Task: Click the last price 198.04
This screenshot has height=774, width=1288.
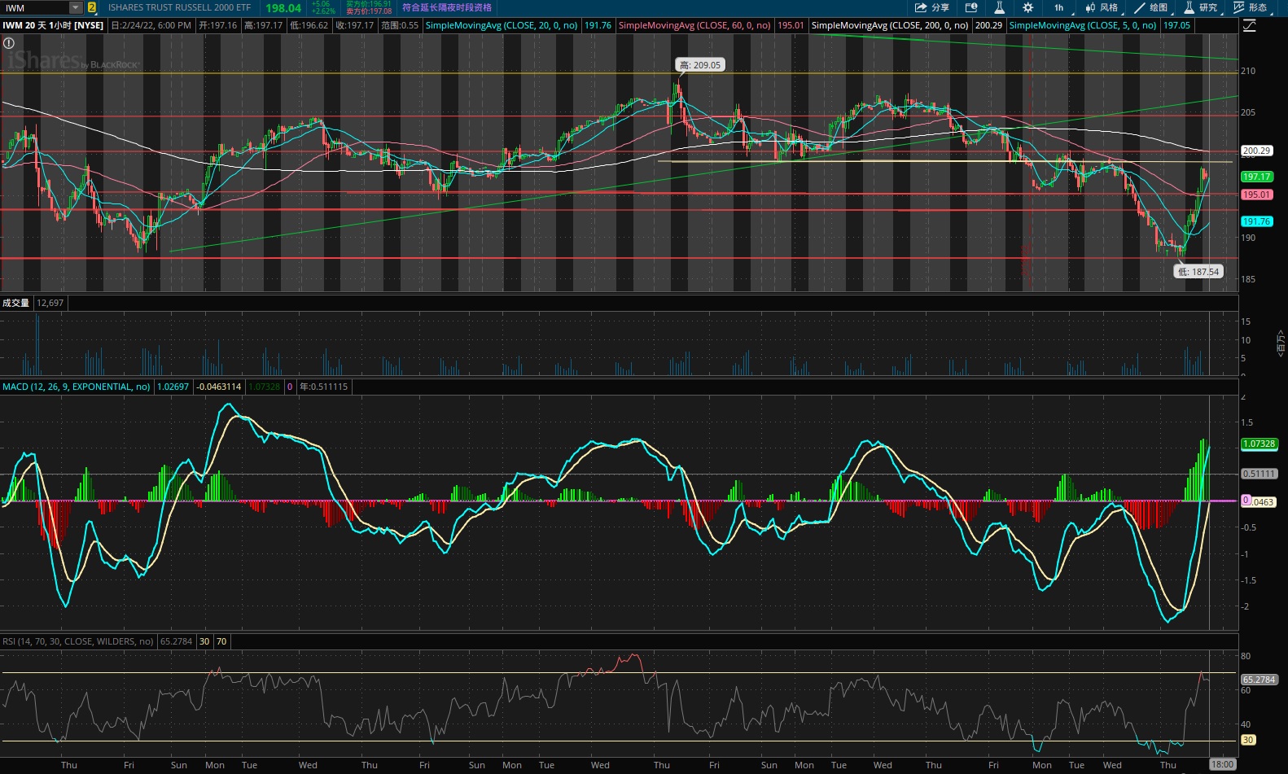Action: point(283,8)
